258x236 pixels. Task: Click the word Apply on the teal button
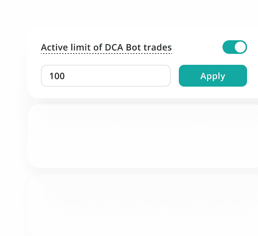(213, 76)
